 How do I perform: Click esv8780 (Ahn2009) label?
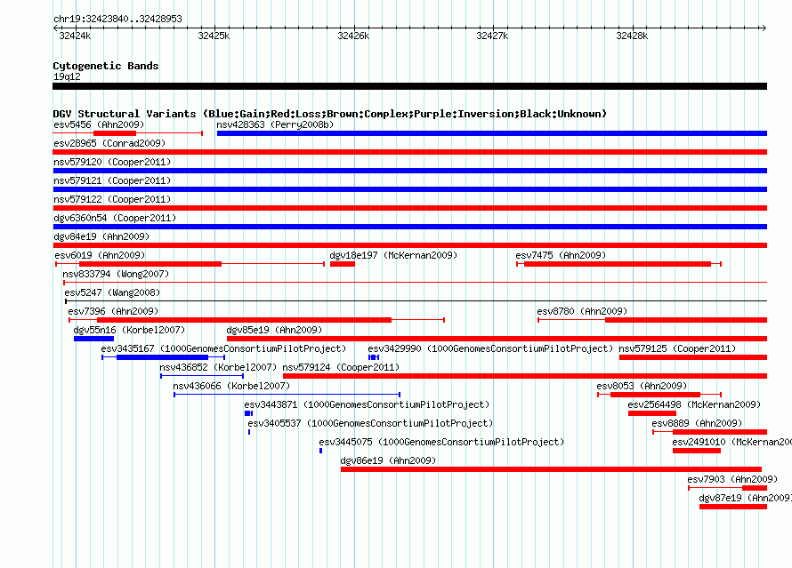(582, 311)
